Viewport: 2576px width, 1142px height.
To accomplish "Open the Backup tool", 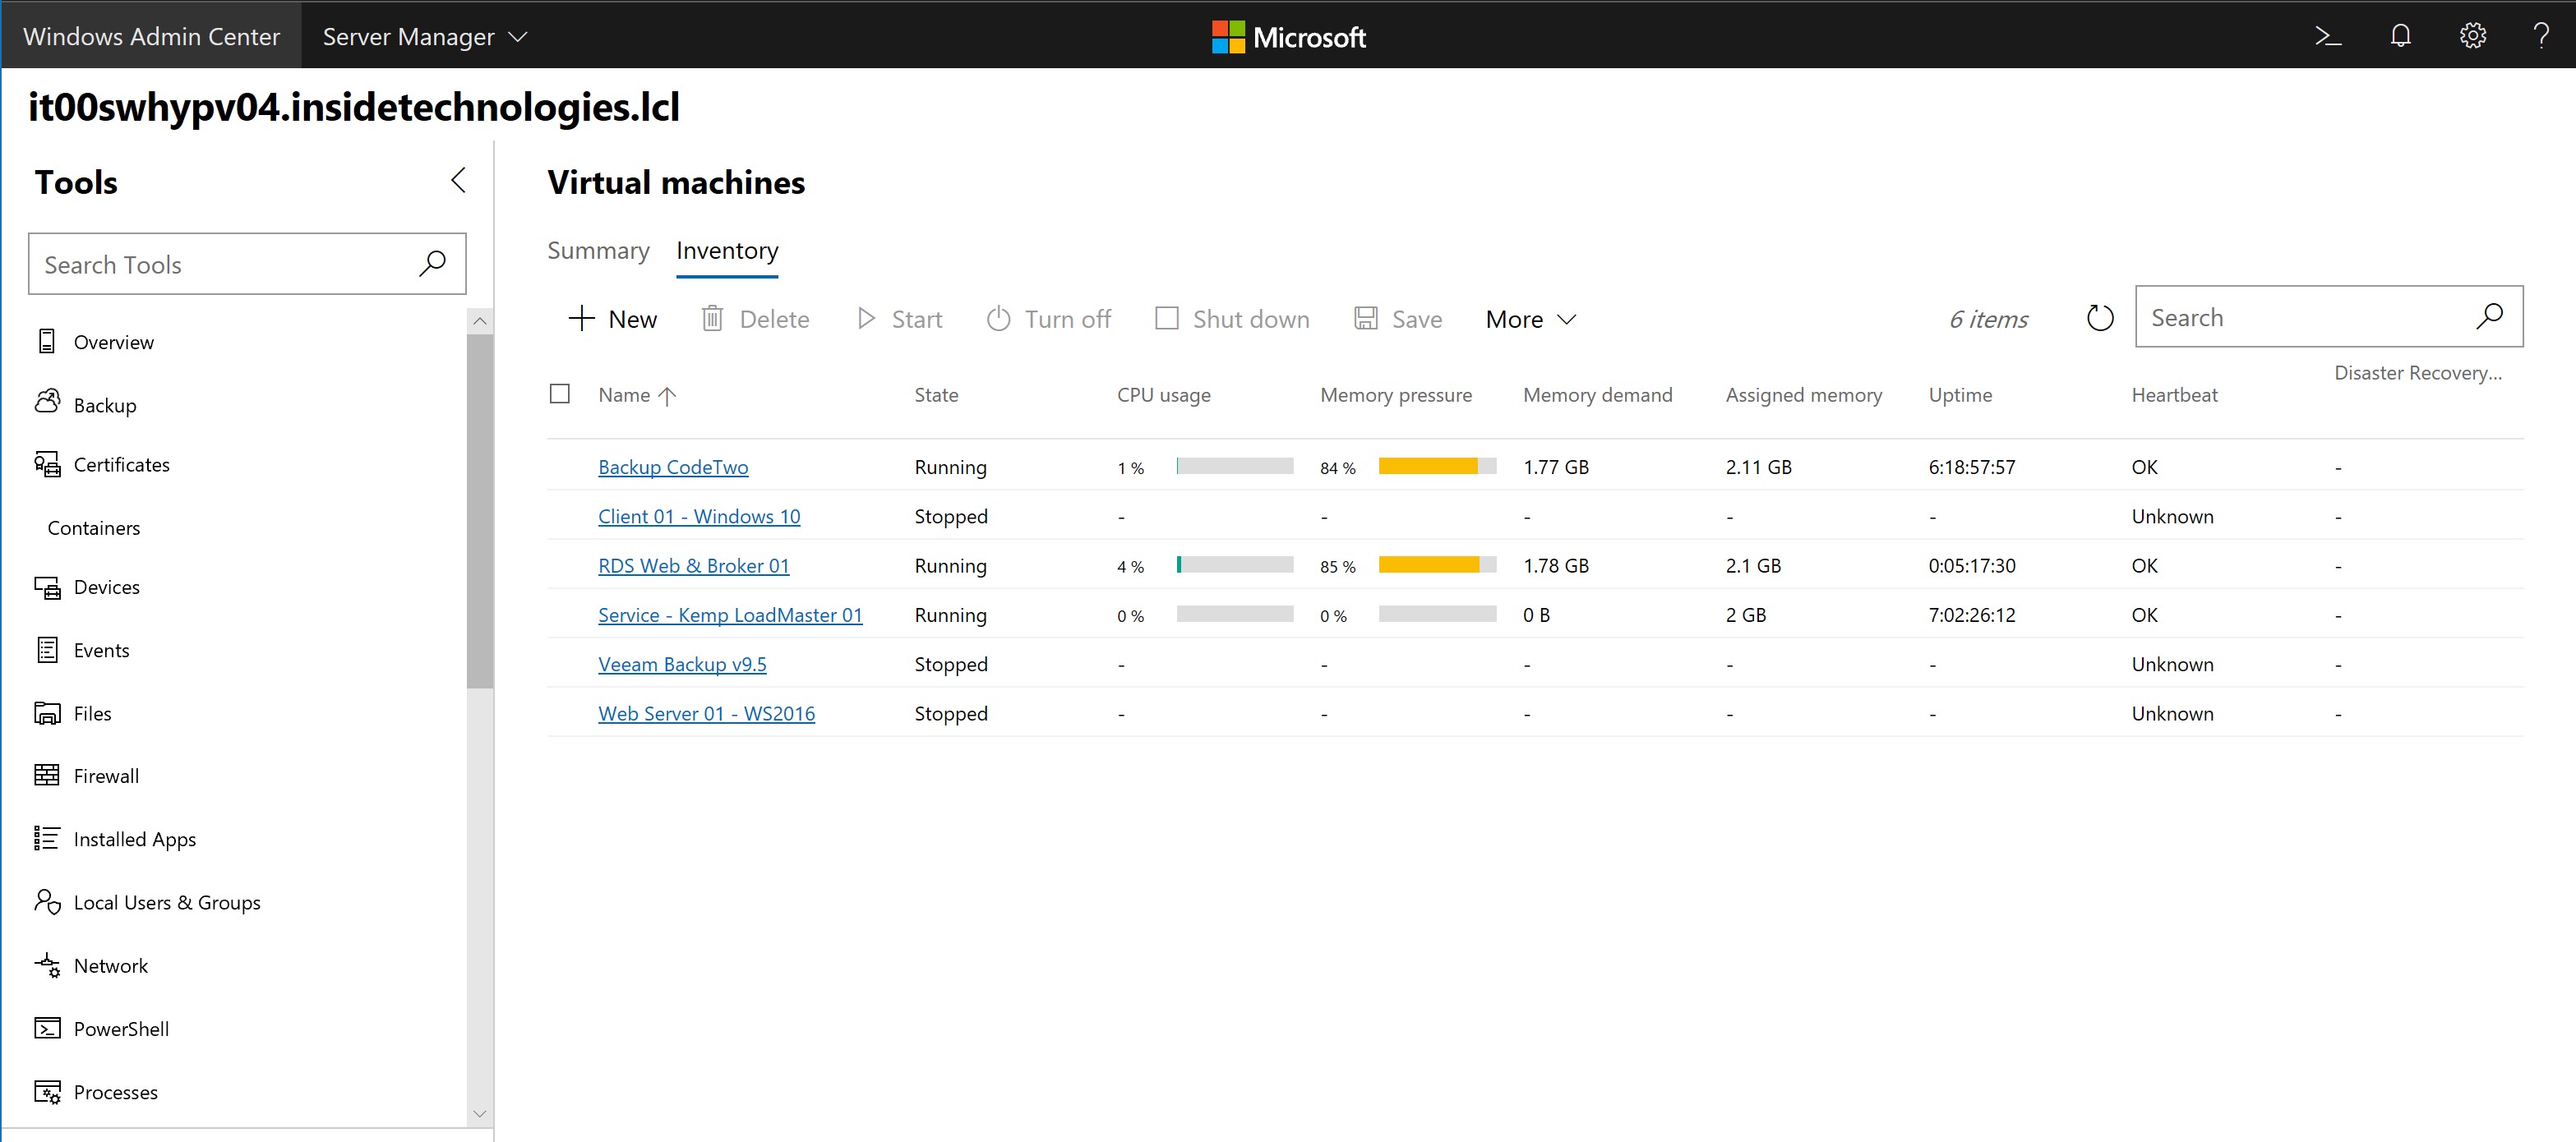I will [x=86, y=403].
